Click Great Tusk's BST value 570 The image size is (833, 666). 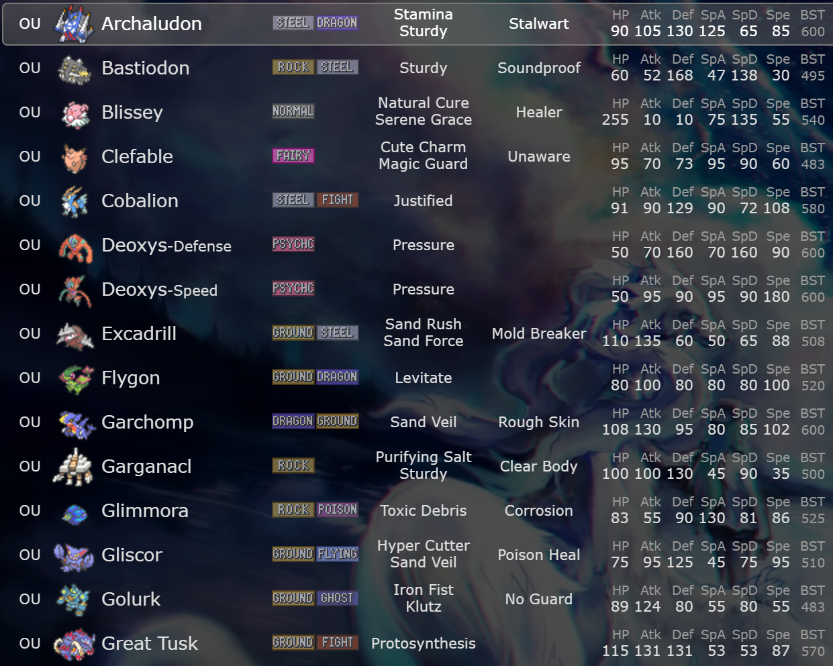(813, 651)
